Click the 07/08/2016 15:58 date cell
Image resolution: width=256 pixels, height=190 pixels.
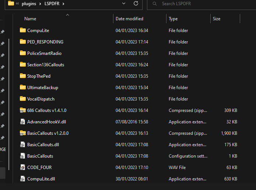click(132, 122)
